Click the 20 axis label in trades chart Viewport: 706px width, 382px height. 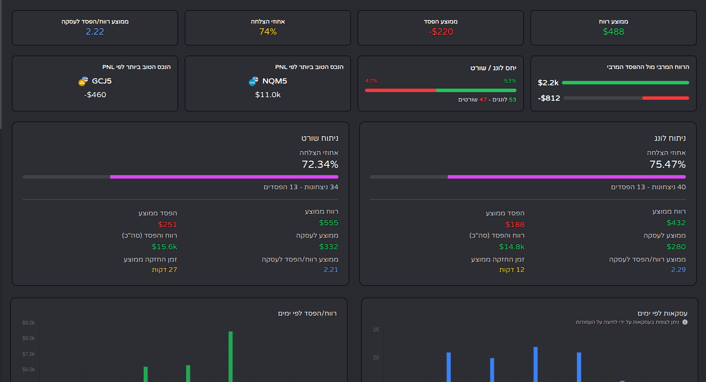click(376, 358)
